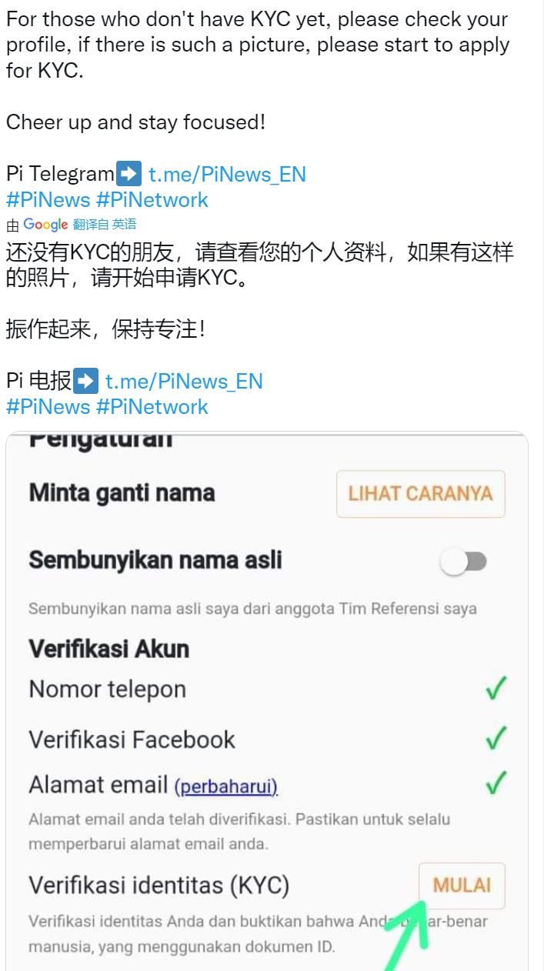Click the 翻译自 英语 translation label

(x=105, y=225)
